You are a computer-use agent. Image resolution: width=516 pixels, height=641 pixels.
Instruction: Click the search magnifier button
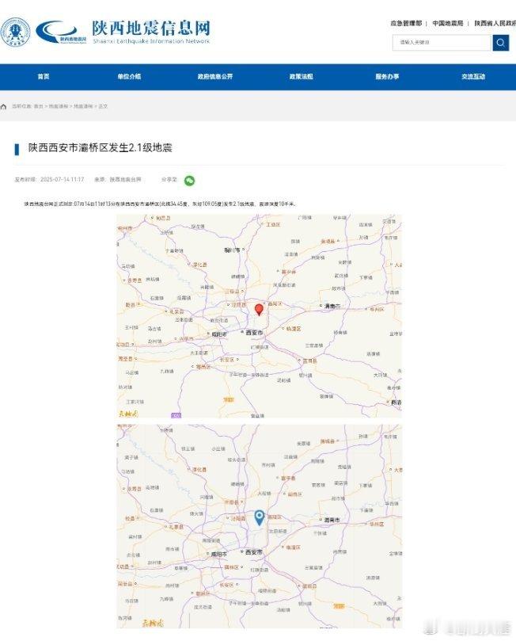point(500,43)
